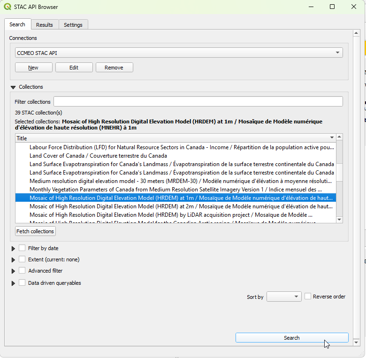The image size is (366, 358).
Task: Focus the Filter collections text field
Action: coord(198,102)
